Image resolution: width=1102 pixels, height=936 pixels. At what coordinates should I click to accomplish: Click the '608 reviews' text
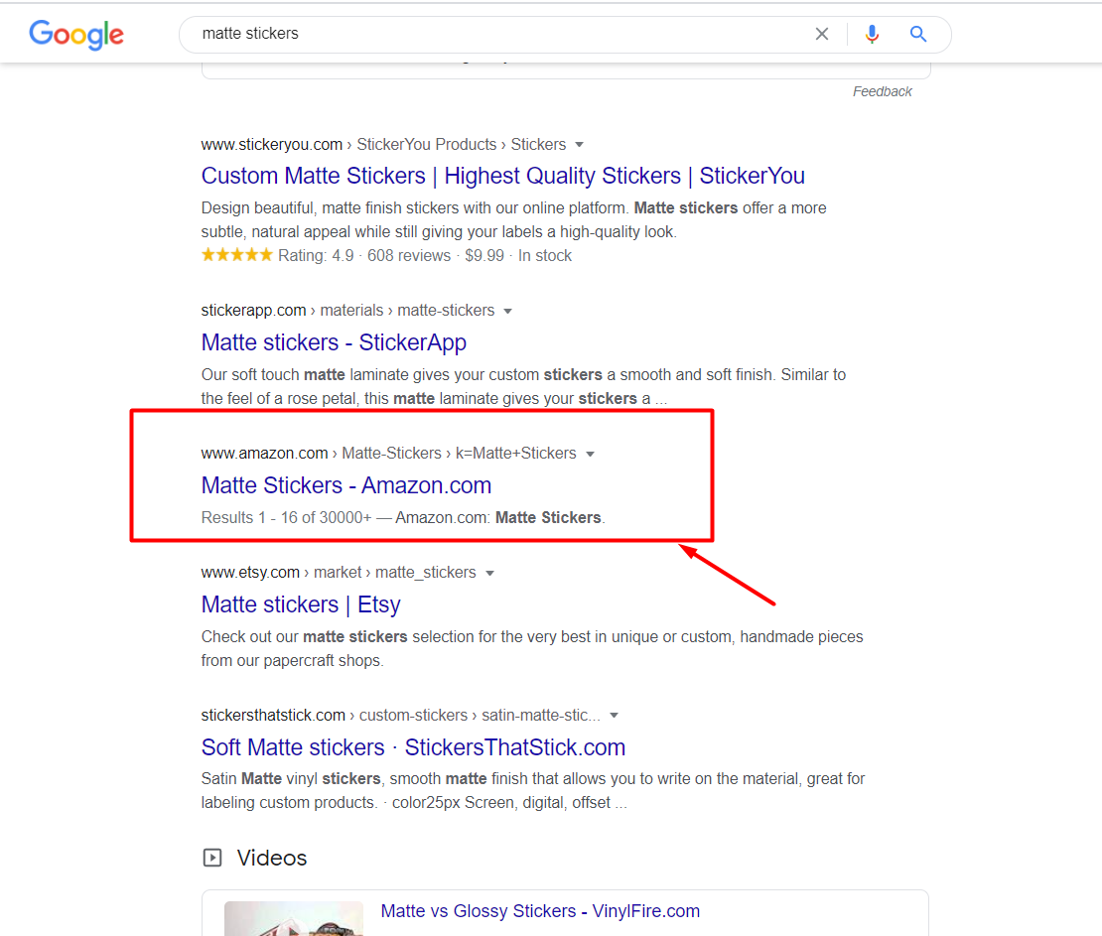pos(409,256)
